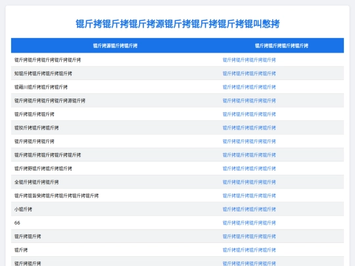Screen dimensions: 355x266
Task: Open the link in the 野 row
Action: (x=249, y=169)
